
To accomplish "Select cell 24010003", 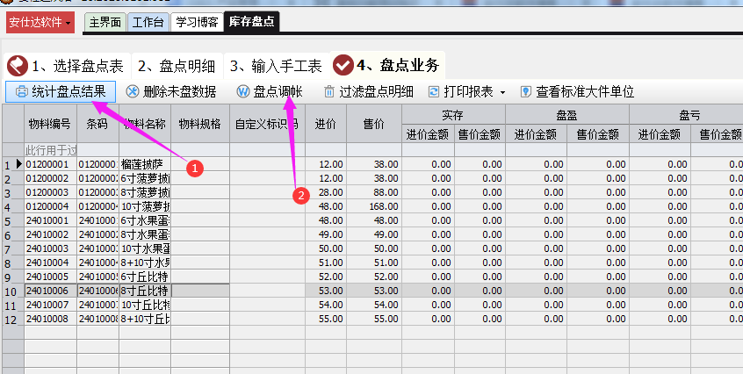I will [50, 248].
